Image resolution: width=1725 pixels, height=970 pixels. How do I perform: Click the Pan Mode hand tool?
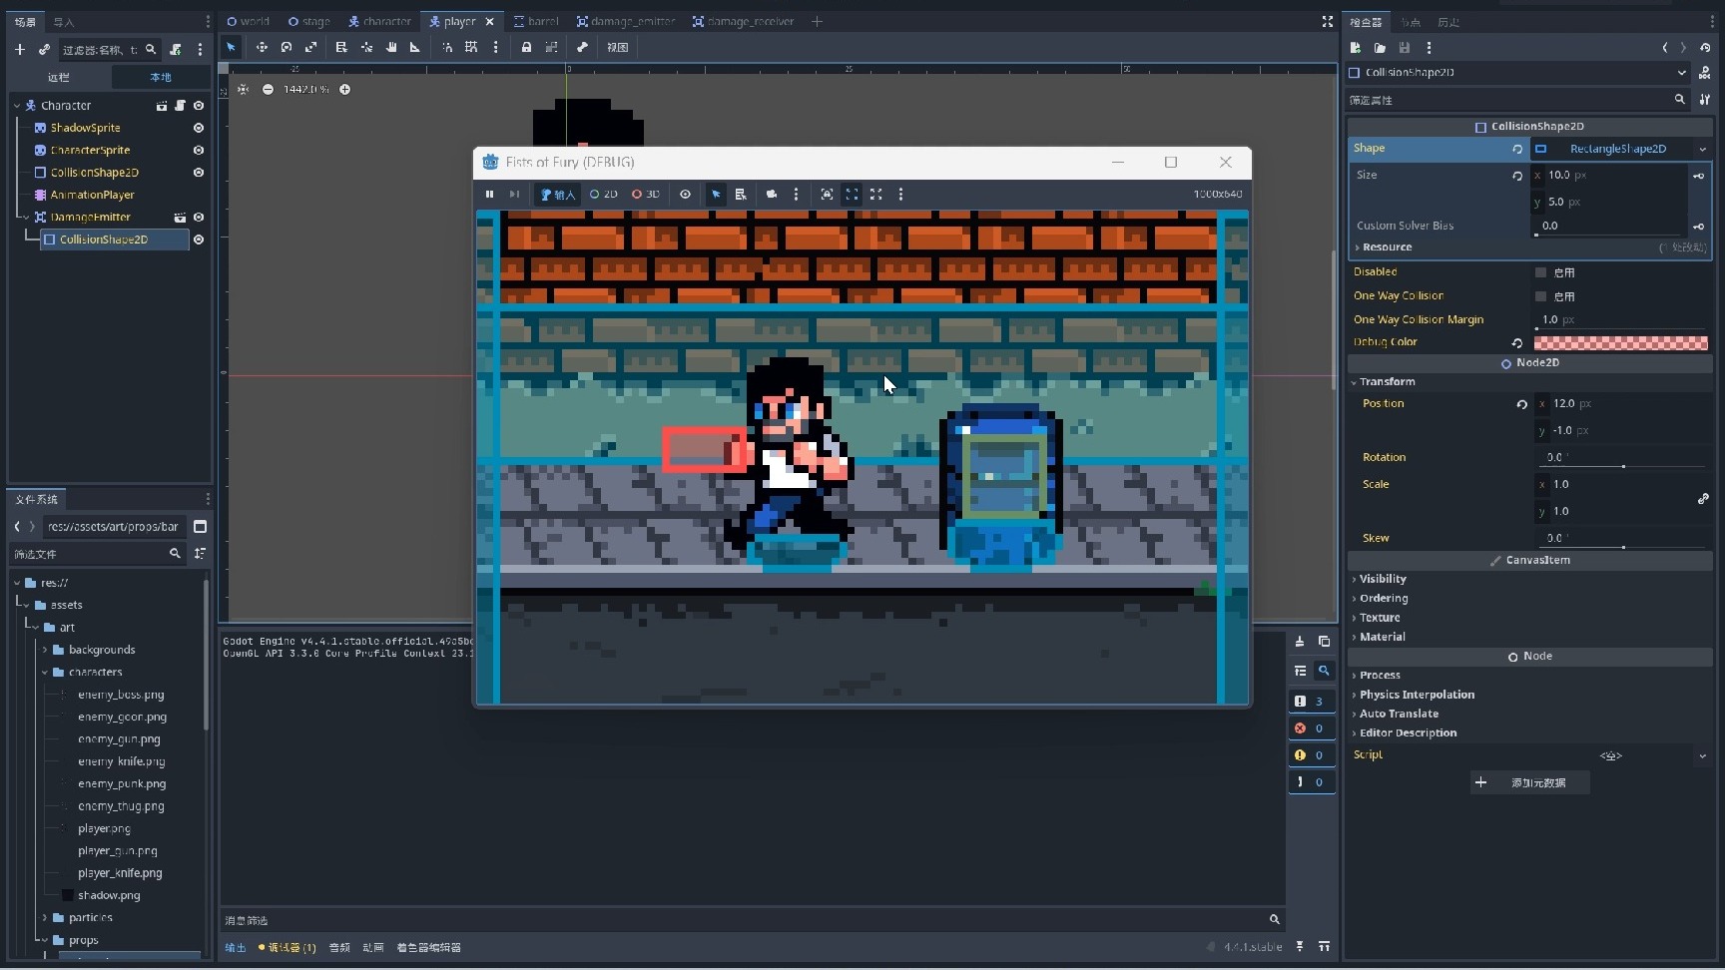tap(391, 47)
